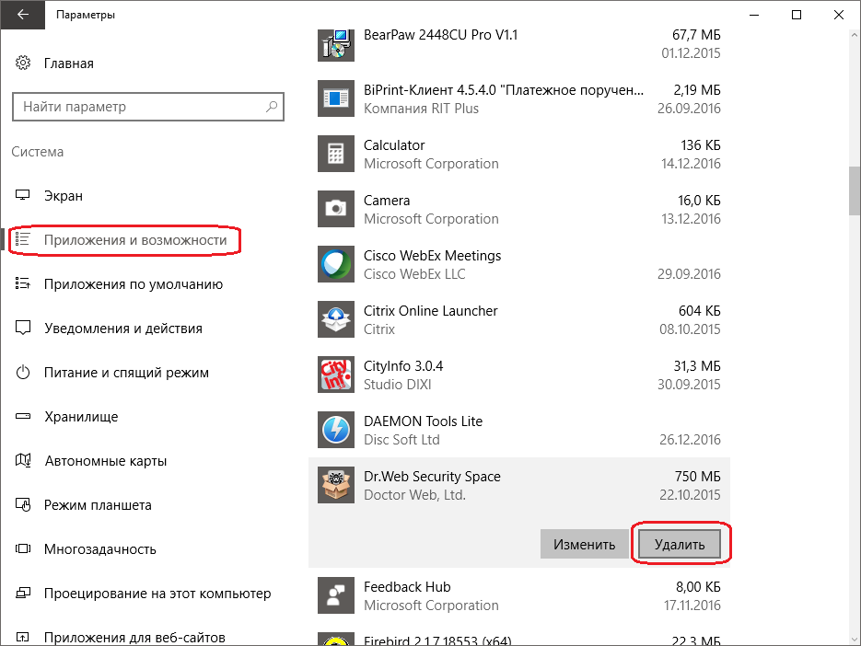Image resolution: width=861 pixels, height=646 pixels.
Task: Click the Изменить button for Dr.Web
Action: [x=584, y=545]
